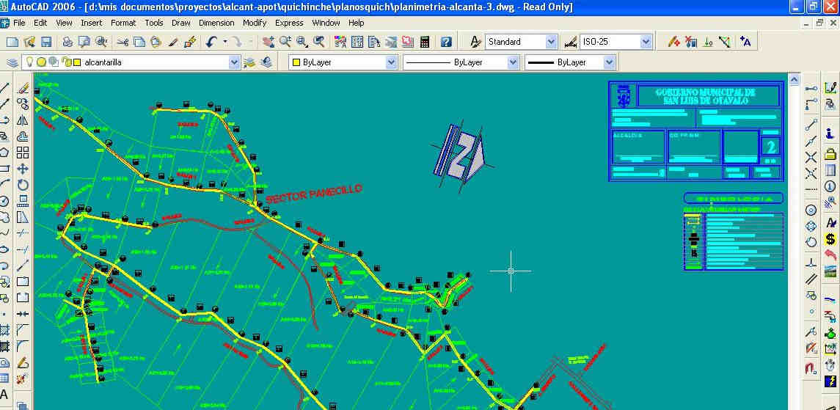Toggle the lock icon for alcantarilla layer
This screenshot has height=410, width=840.
(65, 62)
